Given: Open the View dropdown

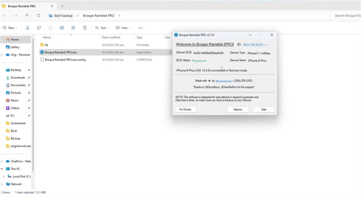Looking at the screenshot, I should tap(123, 28).
